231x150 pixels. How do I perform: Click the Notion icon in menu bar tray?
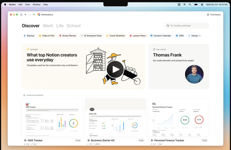[x=179, y=5]
